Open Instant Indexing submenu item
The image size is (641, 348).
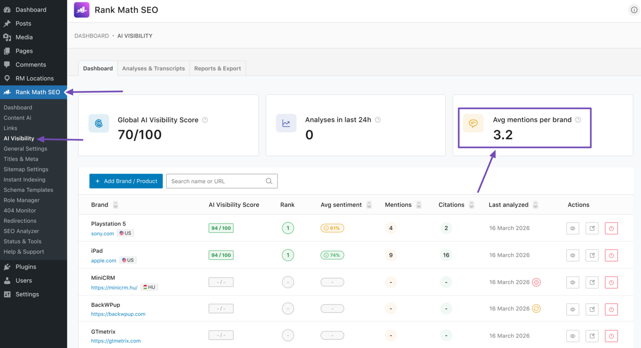click(24, 179)
